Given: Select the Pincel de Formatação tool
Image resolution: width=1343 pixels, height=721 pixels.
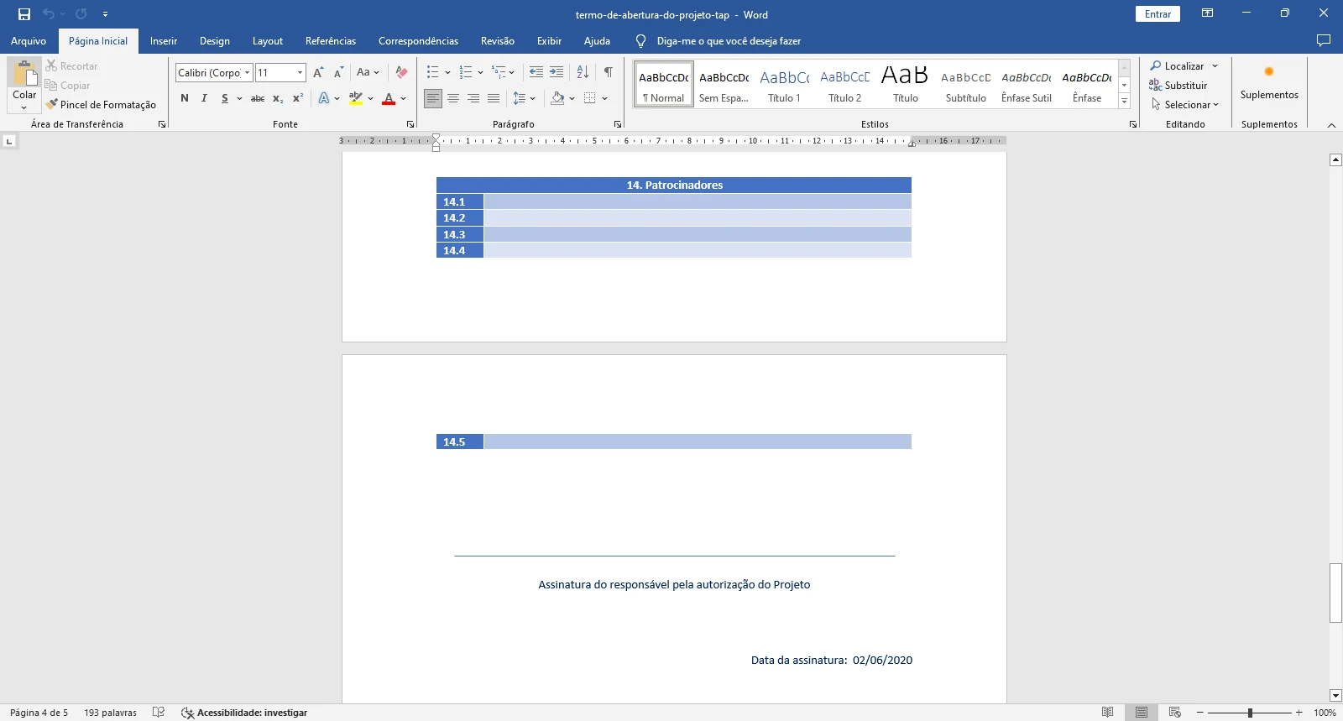Looking at the screenshot, I should click(x=101, y=105).
